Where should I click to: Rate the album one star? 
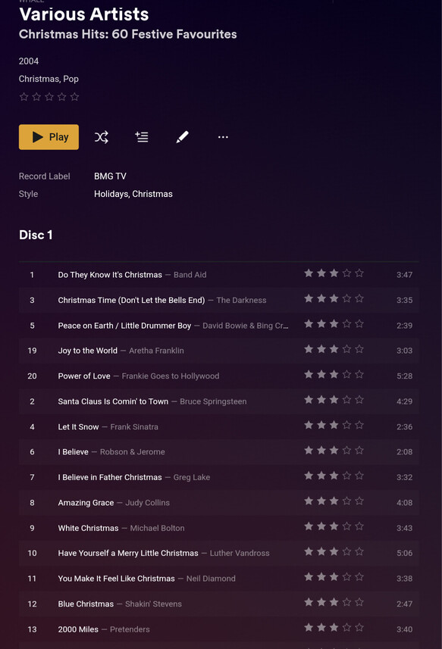pyautogui.click(x=24, y=97)
